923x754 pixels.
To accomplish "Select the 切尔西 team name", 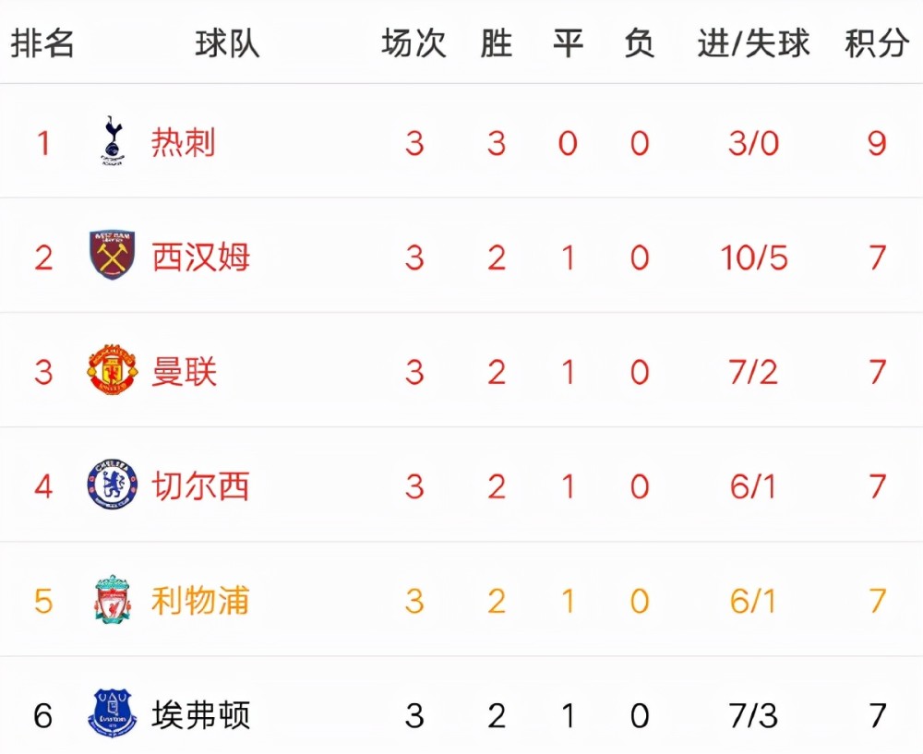I will click(x=200, y=486).
